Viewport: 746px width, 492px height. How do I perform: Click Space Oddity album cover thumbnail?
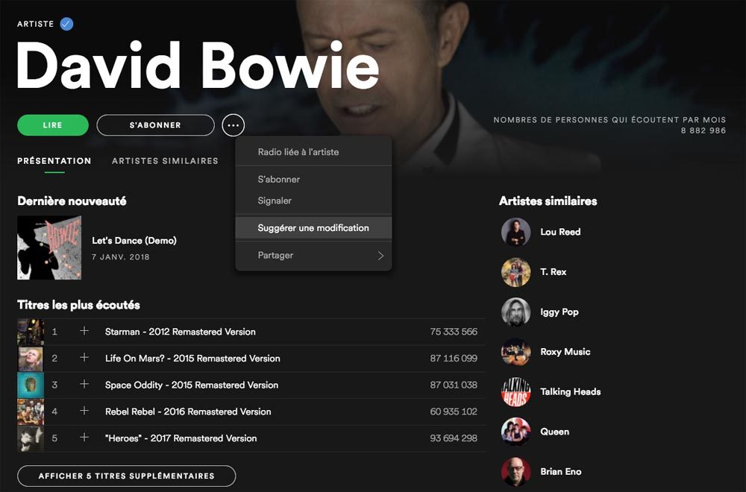[31, 385]
